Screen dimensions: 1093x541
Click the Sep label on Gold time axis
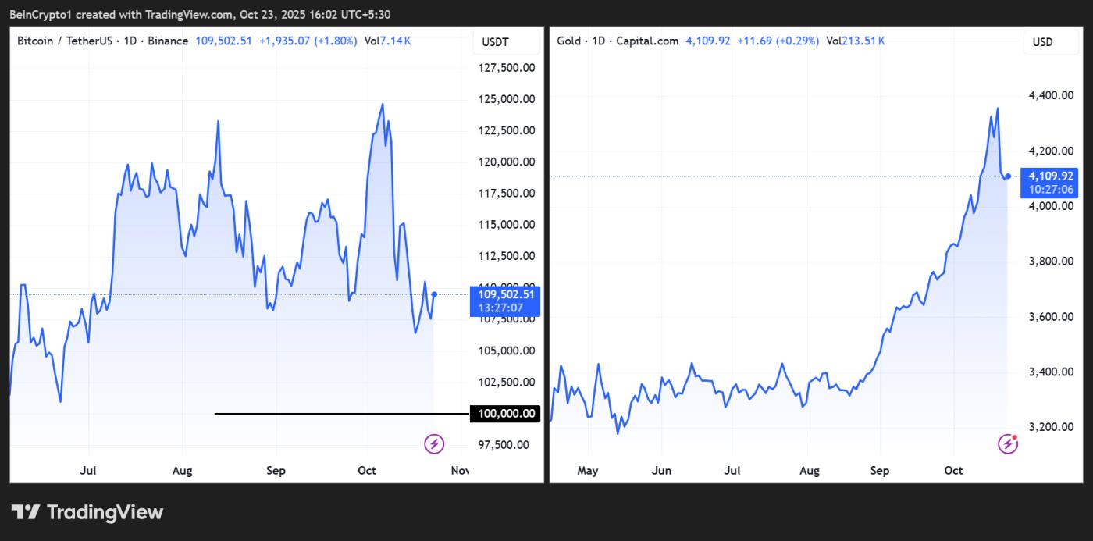click(880, 471)
